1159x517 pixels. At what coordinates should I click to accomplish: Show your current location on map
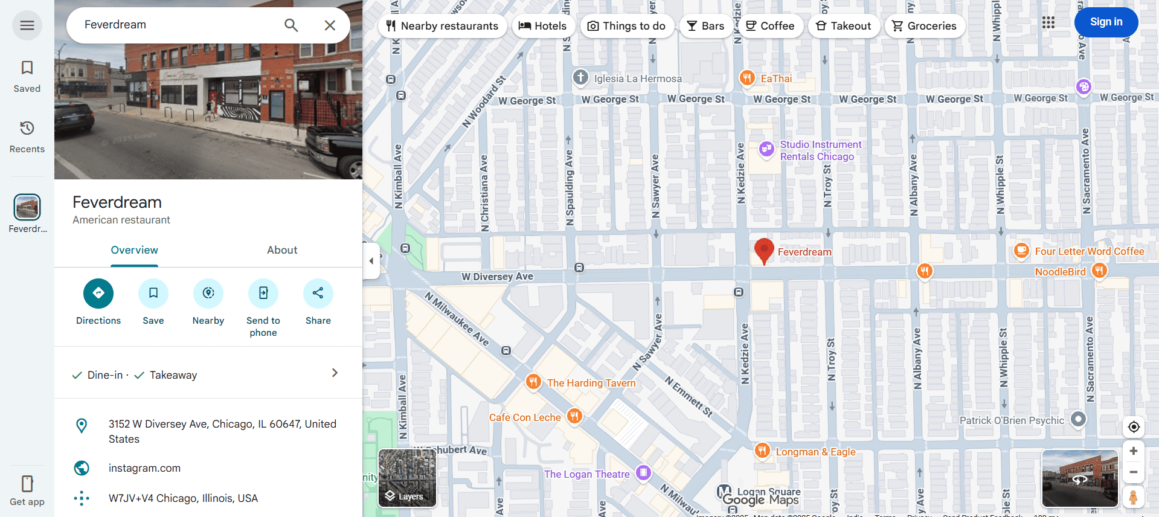coord(1134,427)
